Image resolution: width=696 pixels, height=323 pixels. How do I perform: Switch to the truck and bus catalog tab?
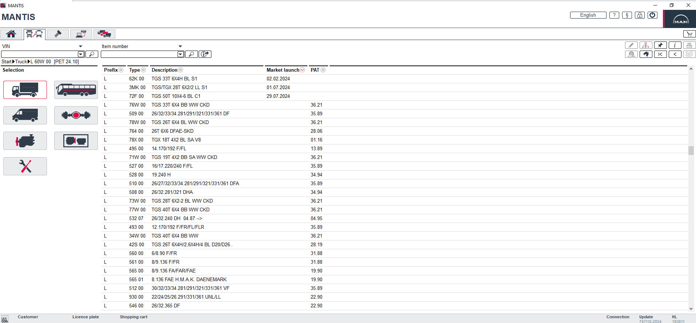click(35, 34)
